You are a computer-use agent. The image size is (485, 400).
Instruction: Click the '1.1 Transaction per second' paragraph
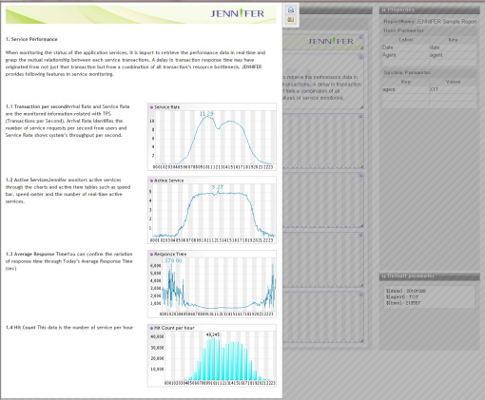(68, 121)
